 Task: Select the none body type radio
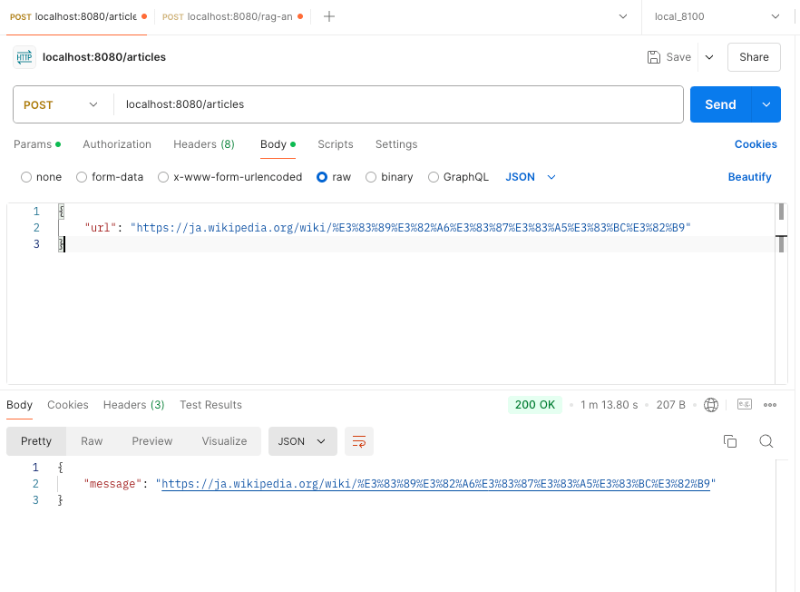[x=26, y=177]
